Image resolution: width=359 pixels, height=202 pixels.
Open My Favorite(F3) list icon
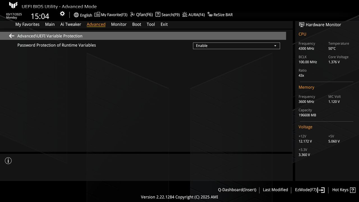coord(97,15)
